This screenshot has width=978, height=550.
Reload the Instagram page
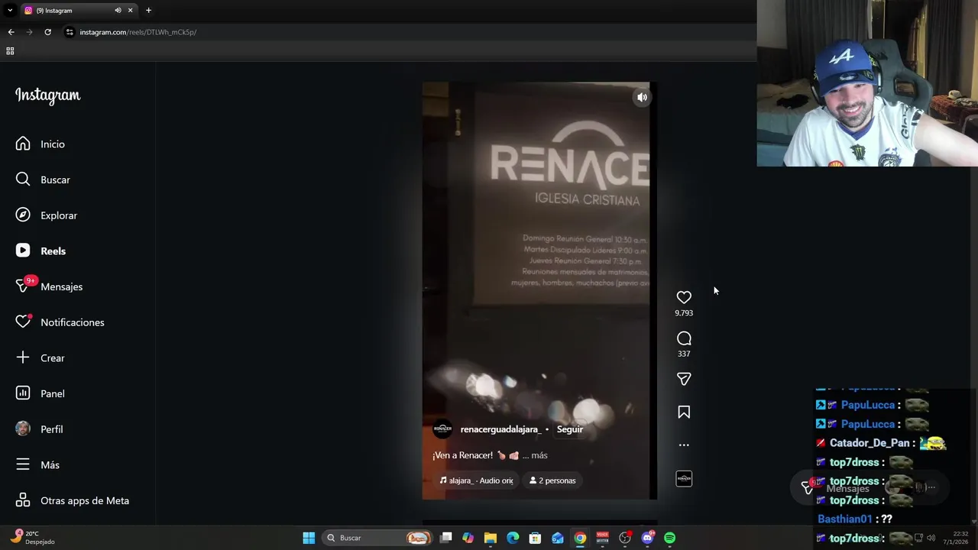(x=47, y=32)
